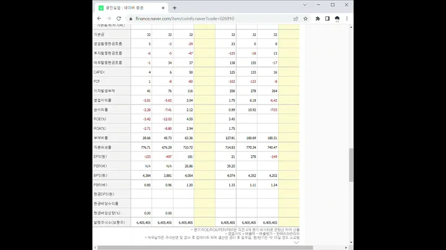Click the -497 EPS value
The height and width of the screenshot is (250, 446).
pos(168,157)
